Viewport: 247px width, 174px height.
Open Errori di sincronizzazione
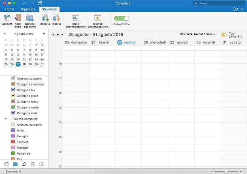point(98,18)
